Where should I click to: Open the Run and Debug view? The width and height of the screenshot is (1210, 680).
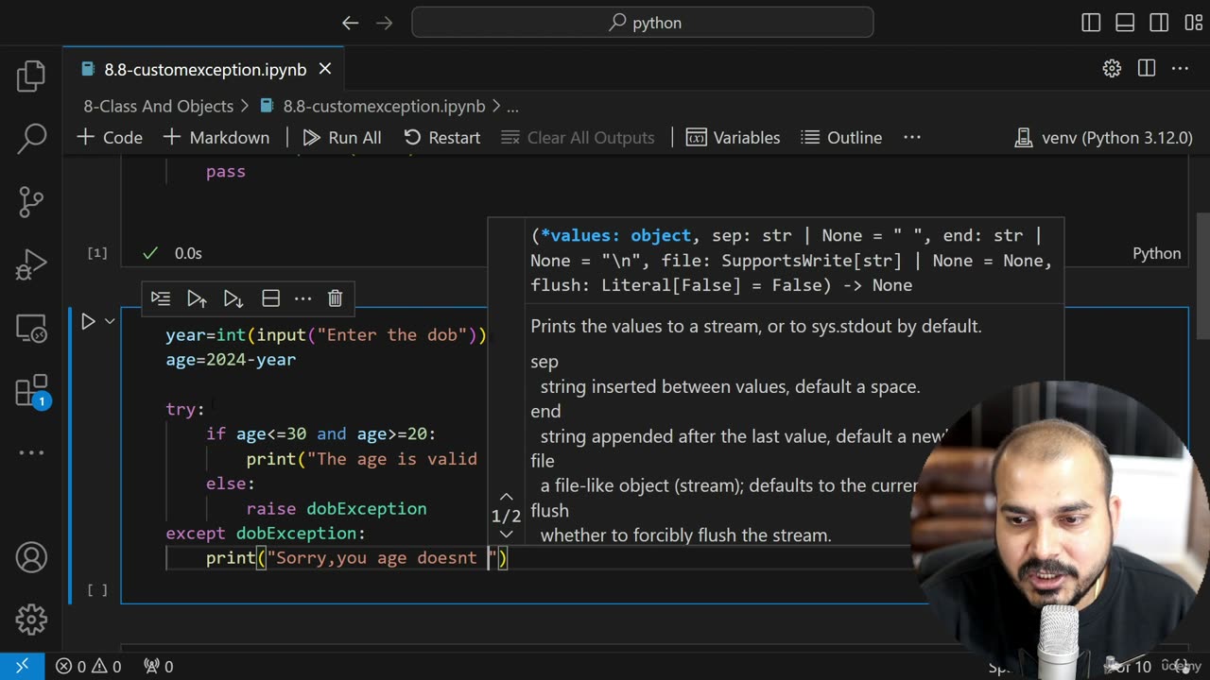click(x=31, y=264)
